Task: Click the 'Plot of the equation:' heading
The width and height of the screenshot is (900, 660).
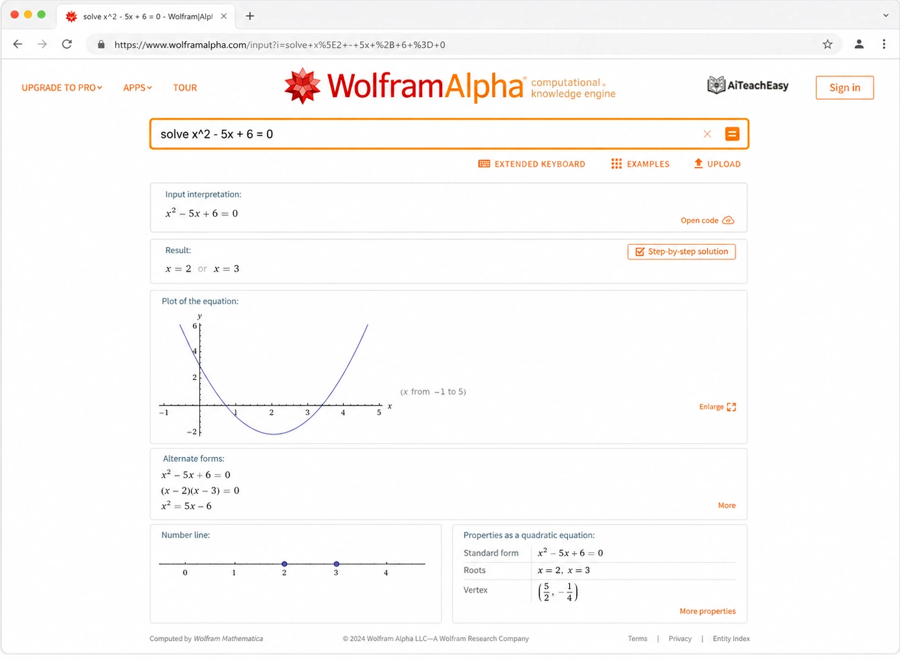Action: pyautogui.click(x=200, y=301)
